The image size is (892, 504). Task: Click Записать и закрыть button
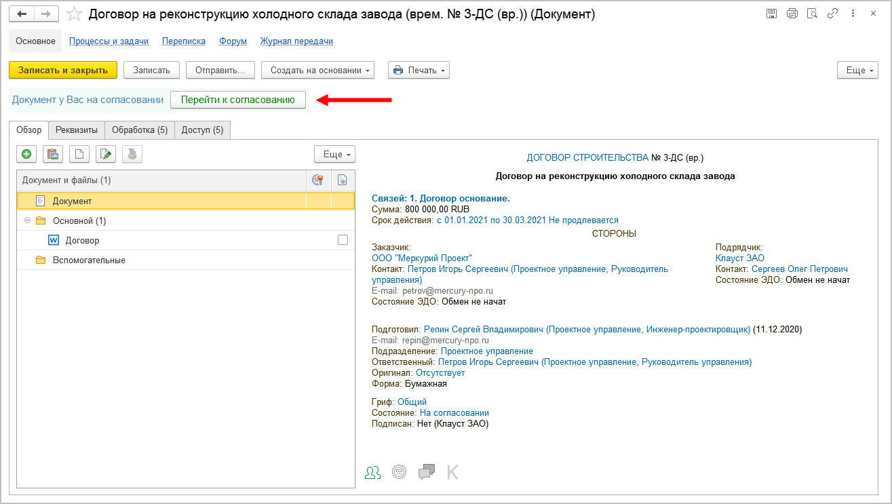(63, 70)
